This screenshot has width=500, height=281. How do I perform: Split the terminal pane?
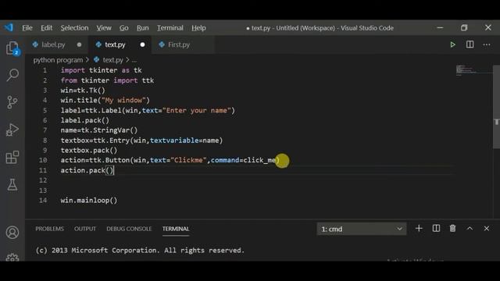coord(436,229)
